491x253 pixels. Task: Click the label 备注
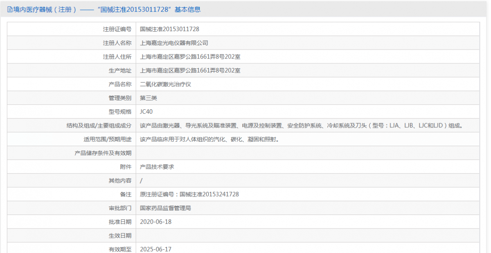[126, 194]
